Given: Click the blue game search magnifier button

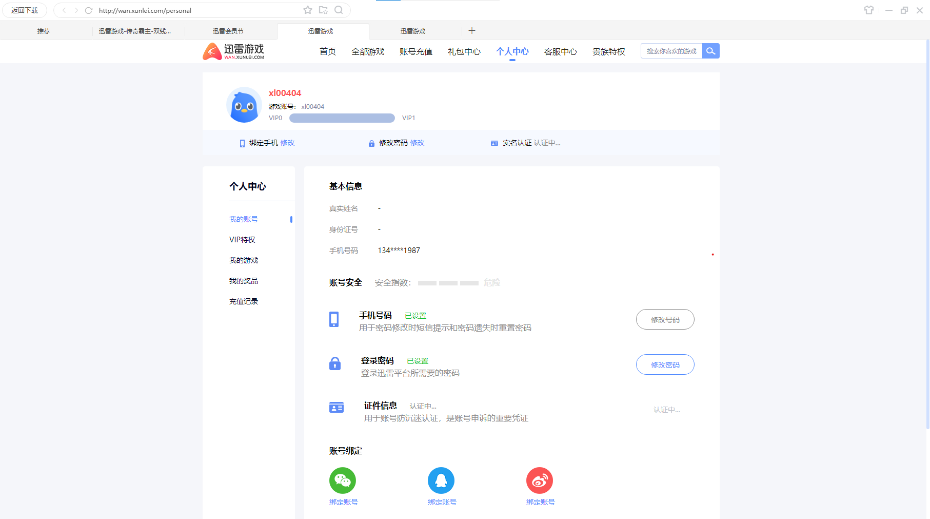Looking at the screenshot, I should tap(711, 51).
